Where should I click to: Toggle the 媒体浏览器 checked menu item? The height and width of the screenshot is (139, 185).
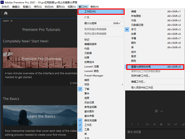click(x=90, y=120)
